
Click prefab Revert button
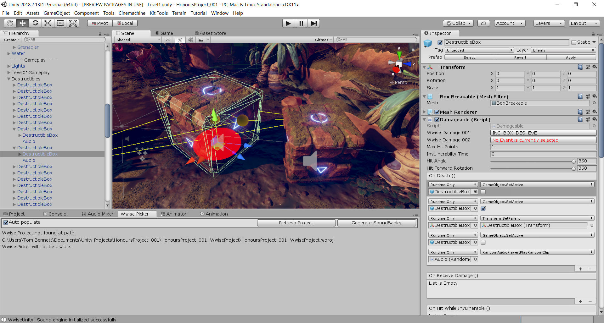click(x=520, y=57)
